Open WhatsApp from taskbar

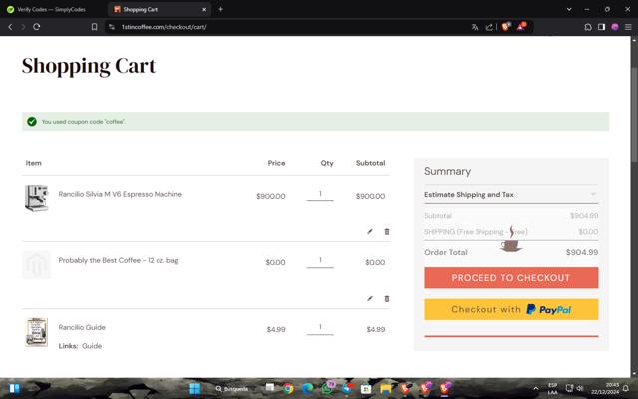pyautogui.click(x=327, y=388)
